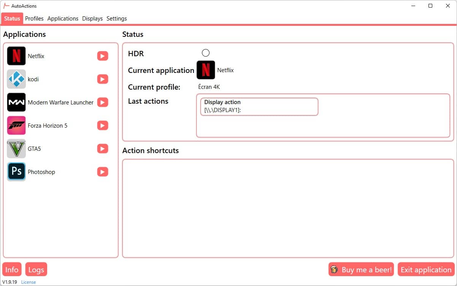Start Modern Warfare Launcher via play button
This screenshot has height=286, width=457.
(x=103, y=102)
